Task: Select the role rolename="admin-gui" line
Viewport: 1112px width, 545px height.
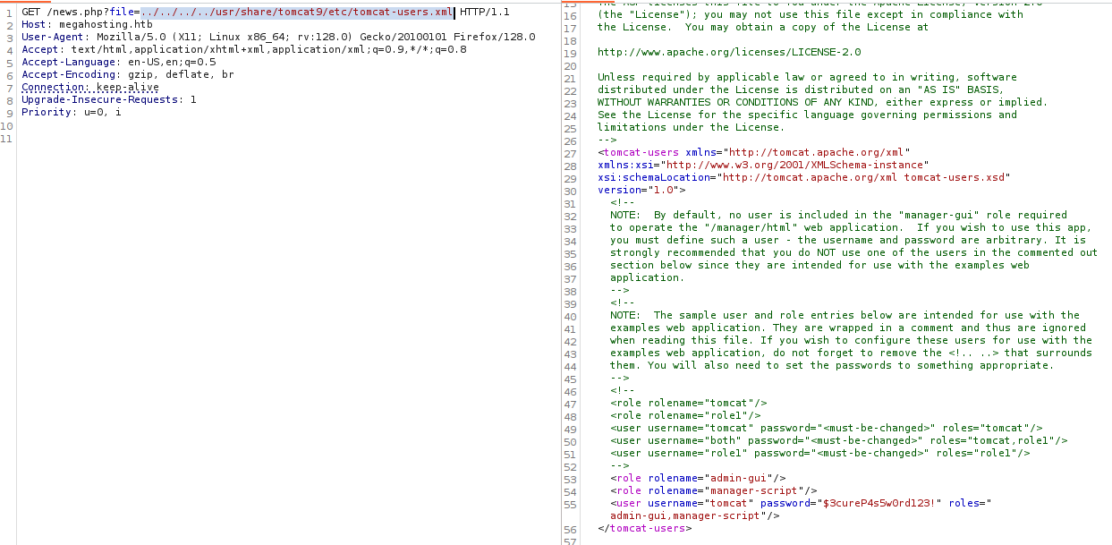Action: tap(698, 478)
